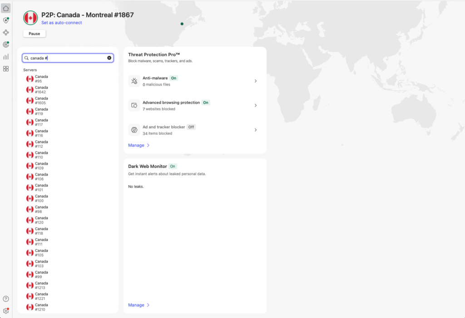This screenshot has height=318, width=465.
Task: Click Ad and tracker blocker Off badge
Action: click(191, 127)
